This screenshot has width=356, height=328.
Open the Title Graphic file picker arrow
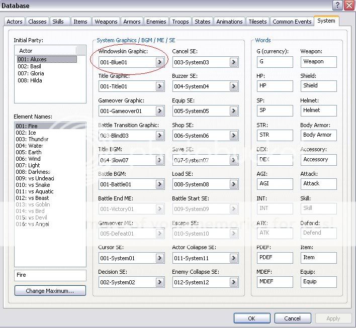159,86
